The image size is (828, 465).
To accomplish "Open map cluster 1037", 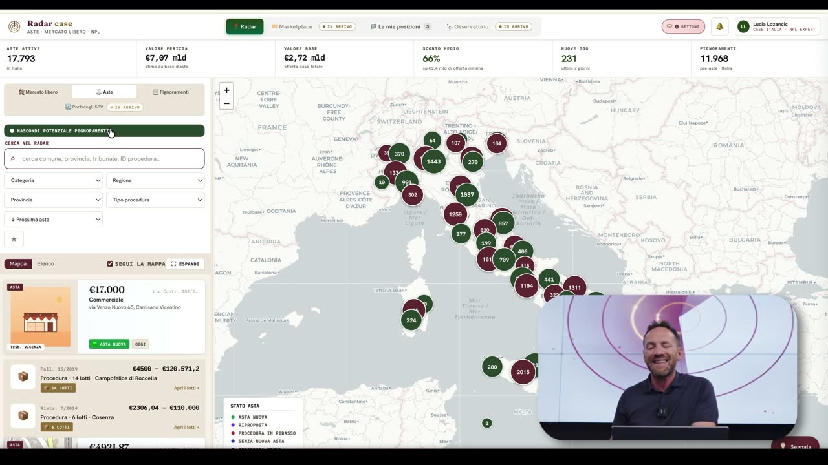I will pos(467,194).
